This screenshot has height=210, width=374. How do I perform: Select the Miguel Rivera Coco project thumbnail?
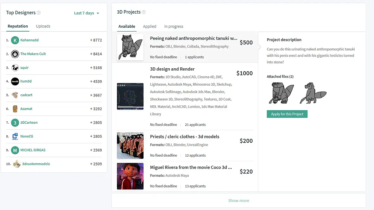tap(130, 176)
